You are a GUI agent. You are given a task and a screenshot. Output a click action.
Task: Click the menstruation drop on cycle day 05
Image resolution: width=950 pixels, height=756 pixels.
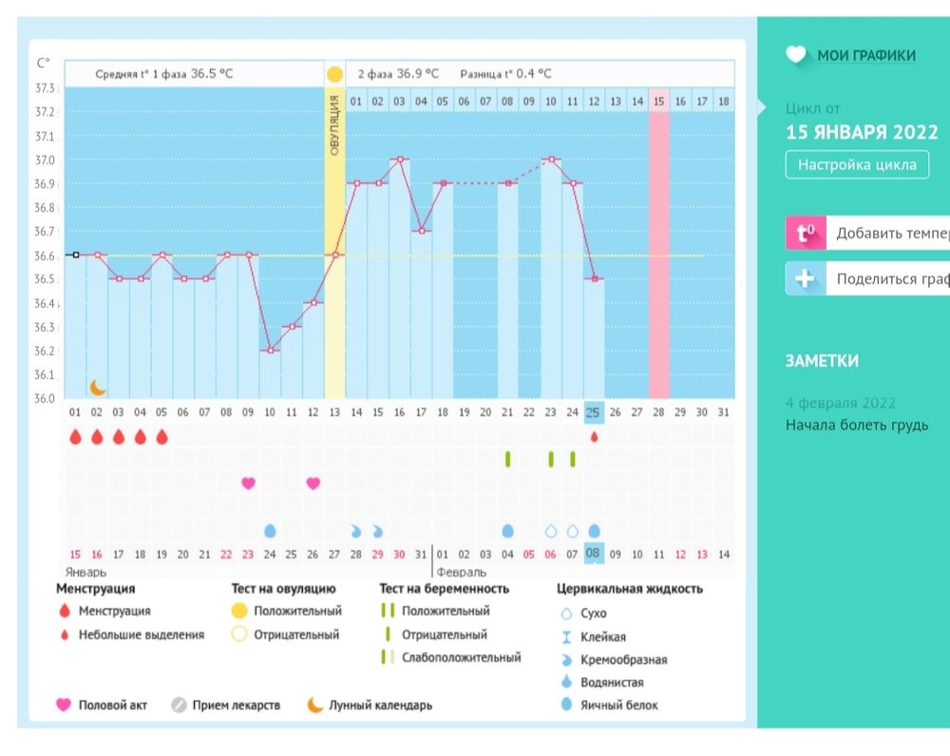coord(161,437)
